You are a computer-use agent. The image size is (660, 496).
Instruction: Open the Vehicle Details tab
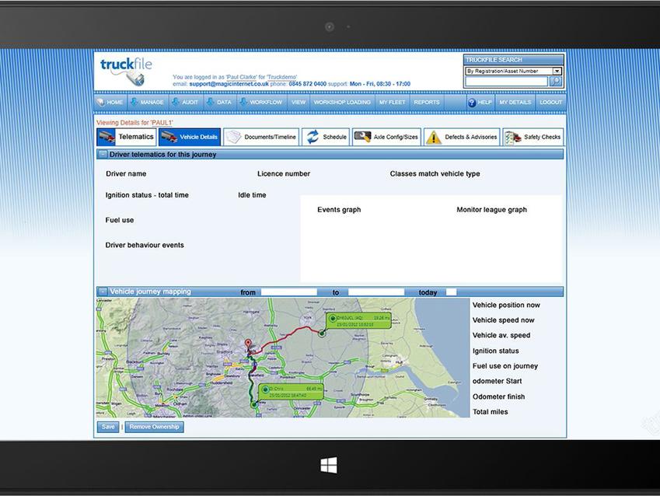190,137
